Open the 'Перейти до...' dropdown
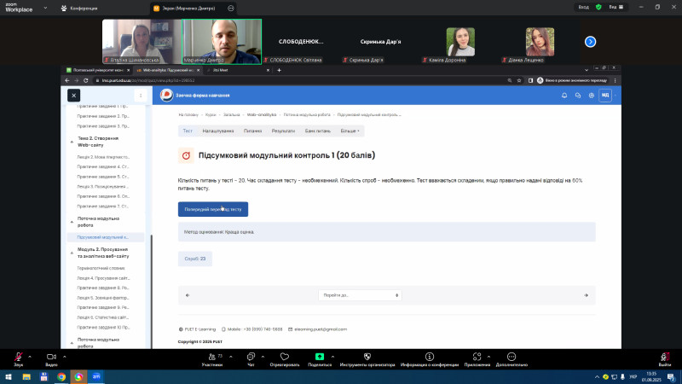The image size is (682, 384). tap(361, 294)
